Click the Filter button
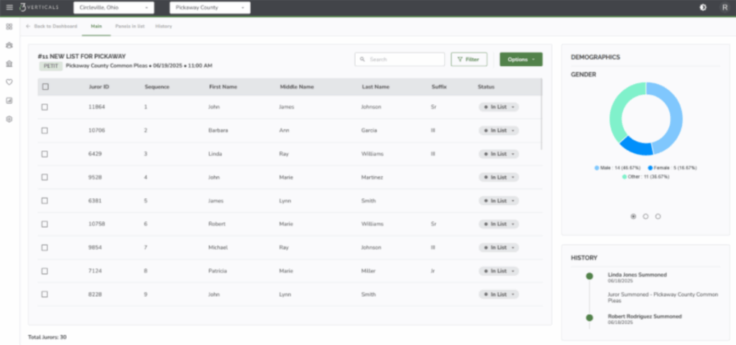The width and height of the screenshot is (736, 345). [x=469, y=60]
